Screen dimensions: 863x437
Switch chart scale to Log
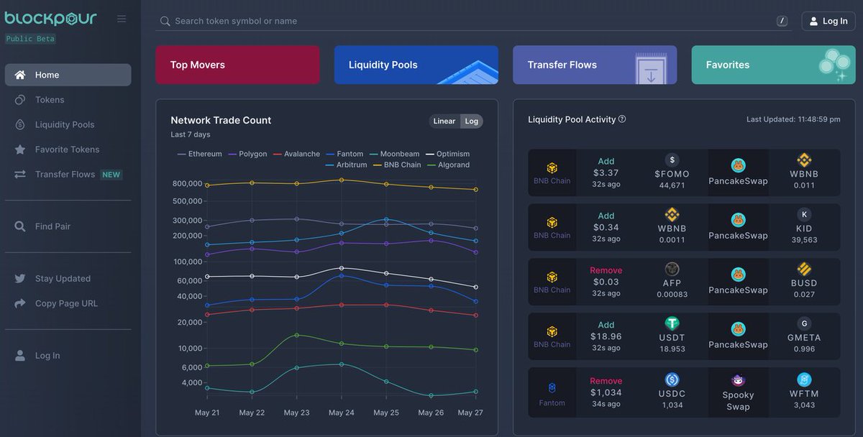tap(472, 121)
